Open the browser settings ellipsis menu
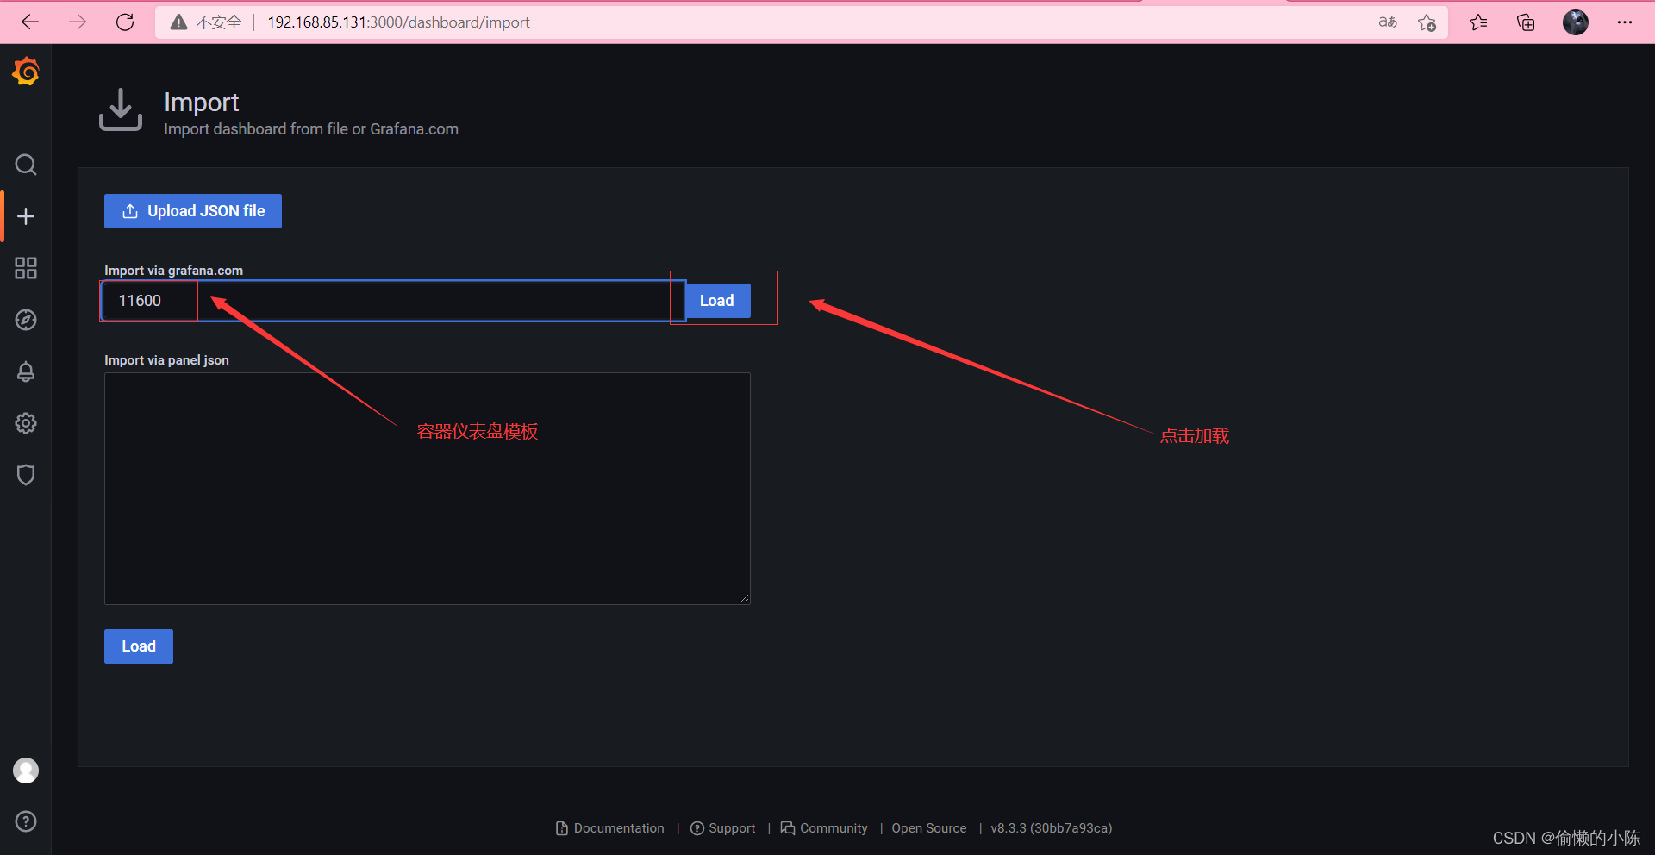 1625,22
